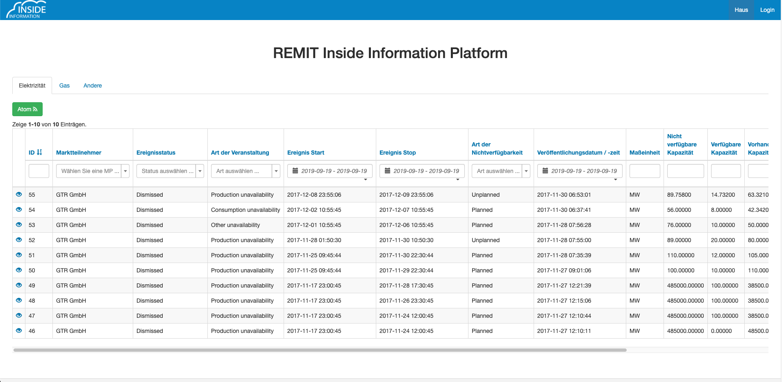Click the Inside Information logo
This screenshot has height=382, width=782.
[x=26, y=9]
